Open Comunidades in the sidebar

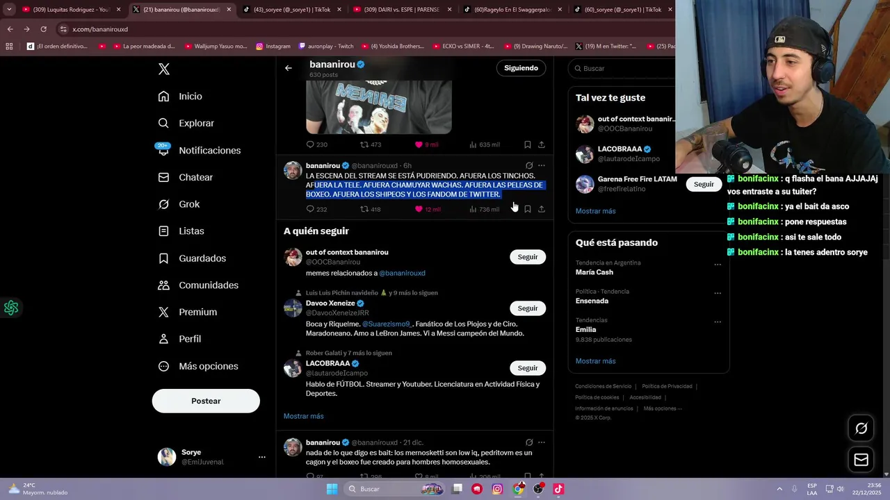point(198,285)
